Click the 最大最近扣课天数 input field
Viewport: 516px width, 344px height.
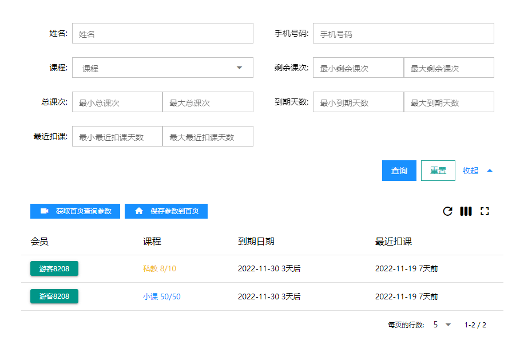[x=208, y=137]
